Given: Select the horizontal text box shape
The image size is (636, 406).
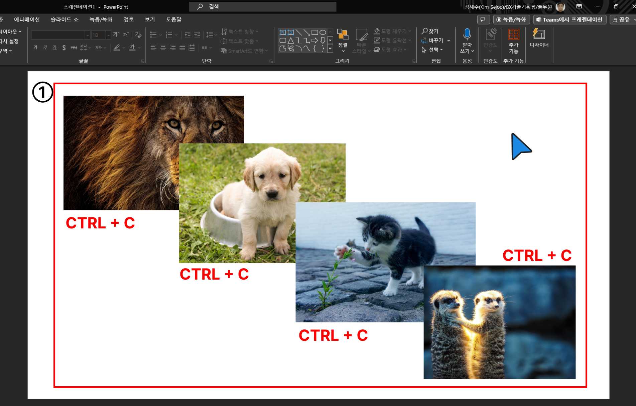Looking at the screenshot, I should (x=283, y=32).
